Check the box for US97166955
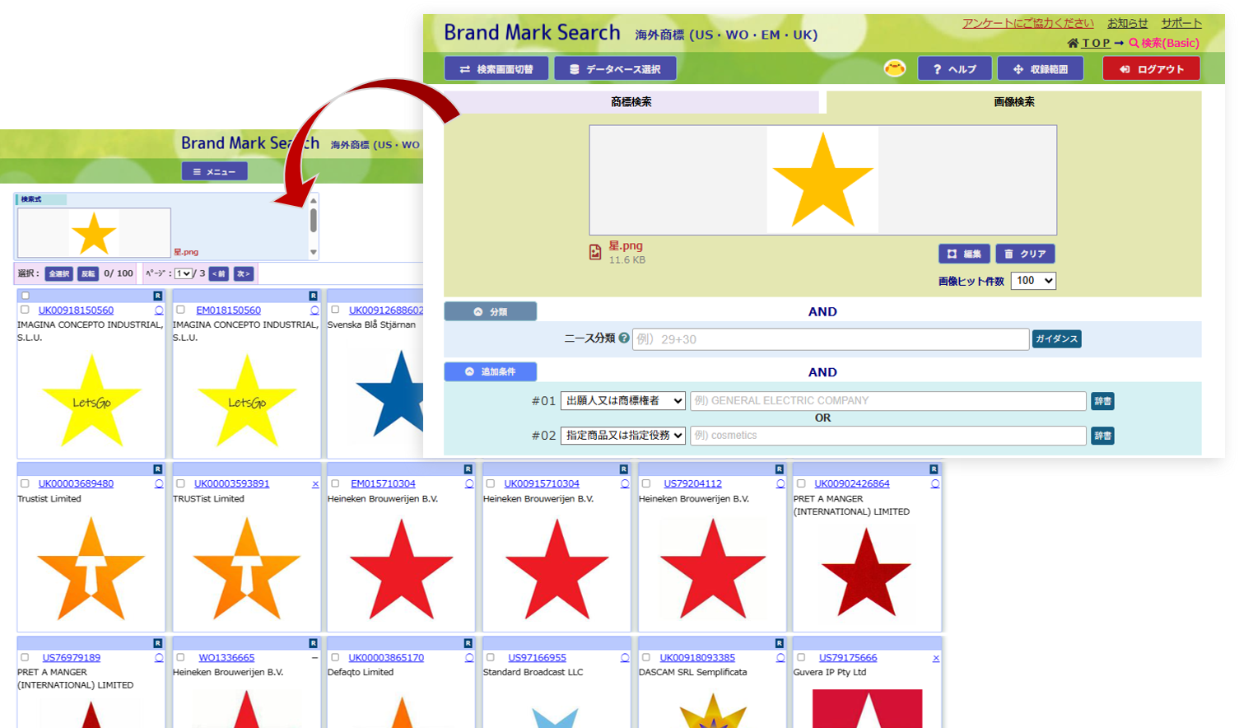1239x728 pixels. pyautogui.click(x=491, y=658)
